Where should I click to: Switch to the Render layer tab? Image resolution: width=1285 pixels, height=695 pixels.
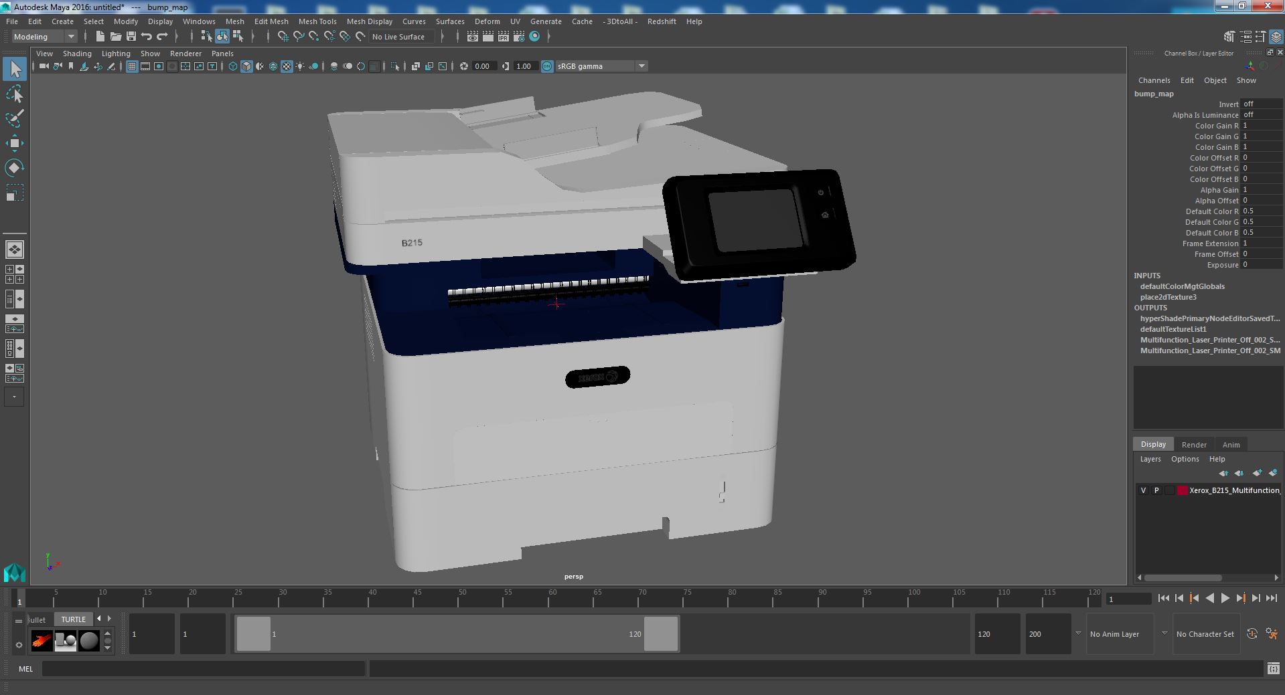(1194, 445)
